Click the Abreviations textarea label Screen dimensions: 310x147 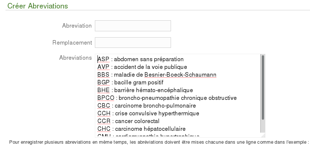click(75, 57)
